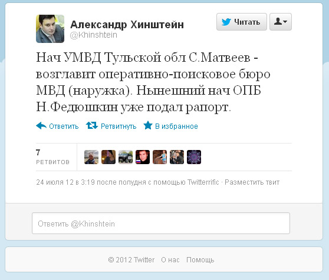Click the Разместить твит link

point(252,182)
